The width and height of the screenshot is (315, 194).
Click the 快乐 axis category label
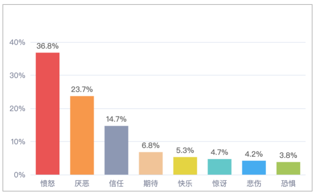[185, 183]
